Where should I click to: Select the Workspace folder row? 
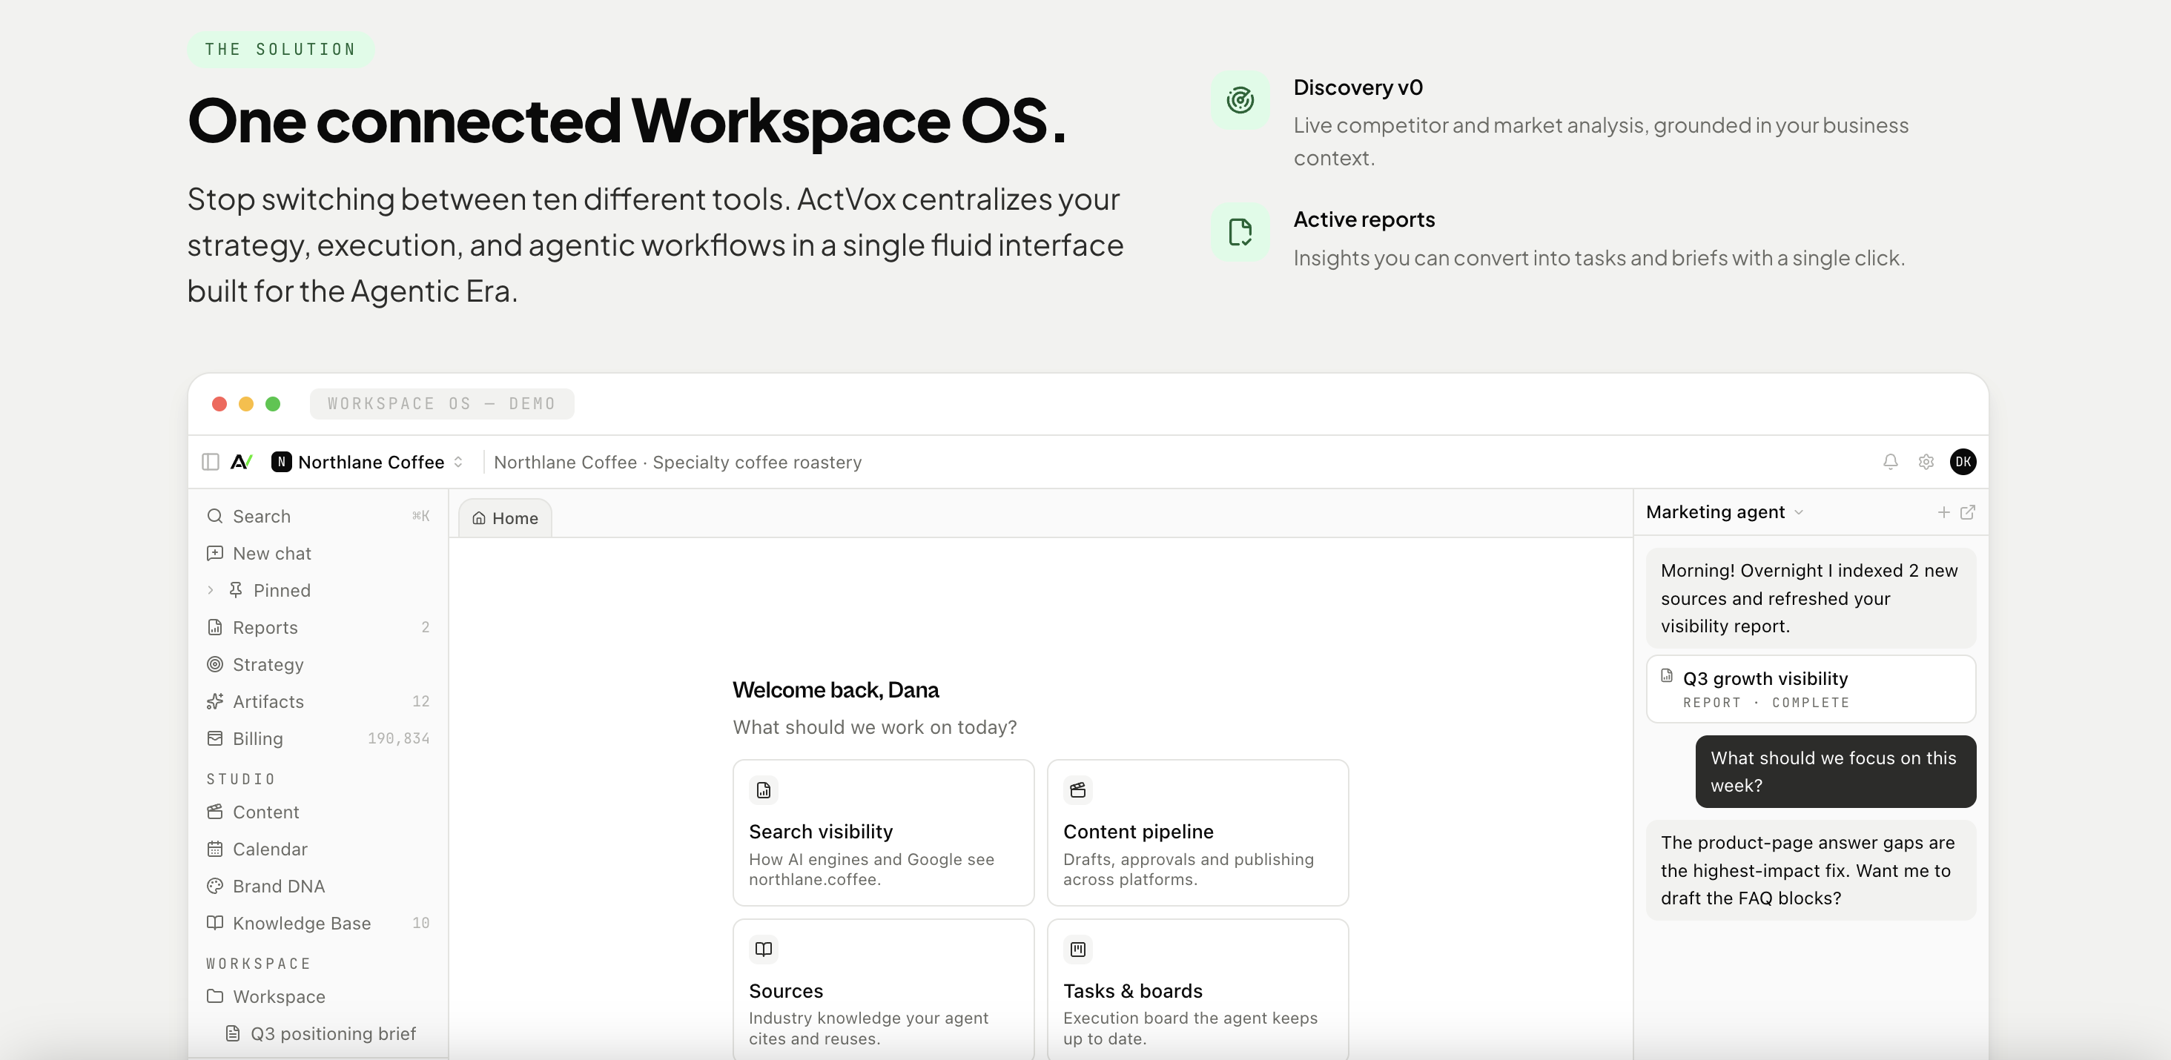(319, 996)
